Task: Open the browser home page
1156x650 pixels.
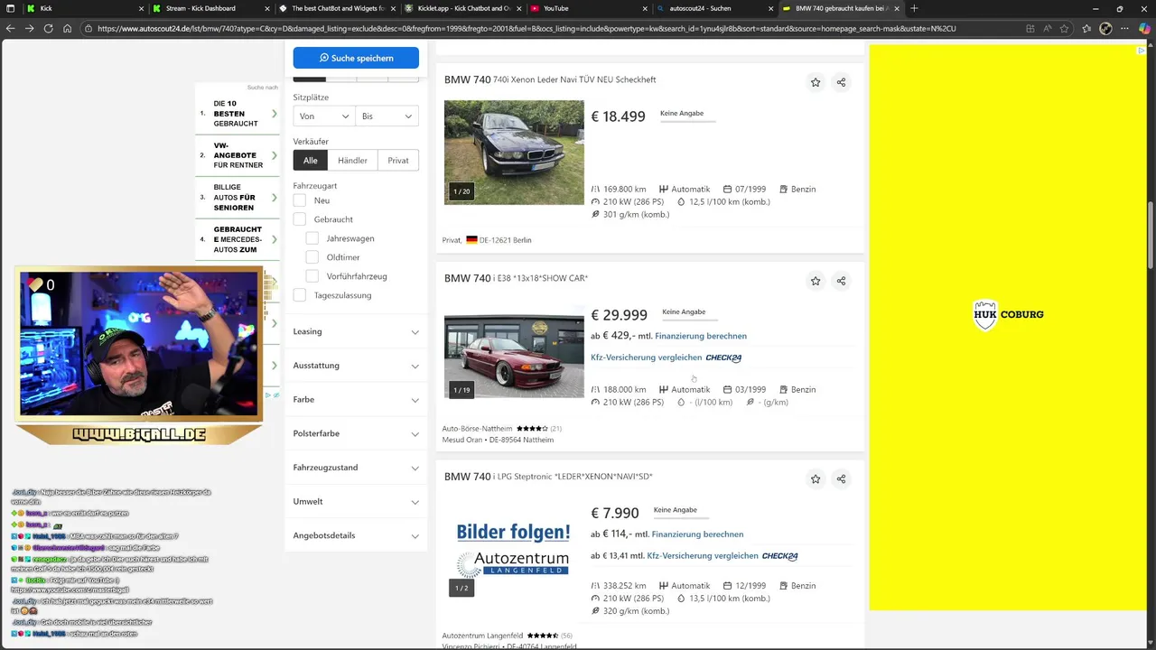Action: coord(68,28)
